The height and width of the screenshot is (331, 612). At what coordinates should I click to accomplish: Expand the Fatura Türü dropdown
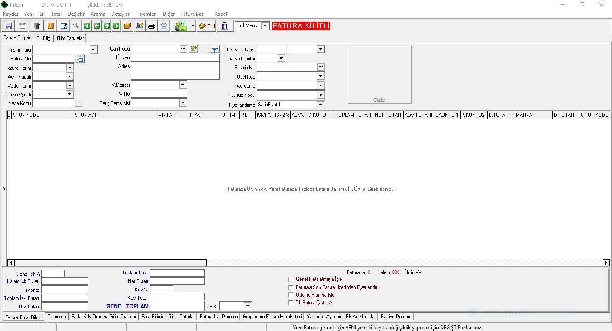pos(93,50)
